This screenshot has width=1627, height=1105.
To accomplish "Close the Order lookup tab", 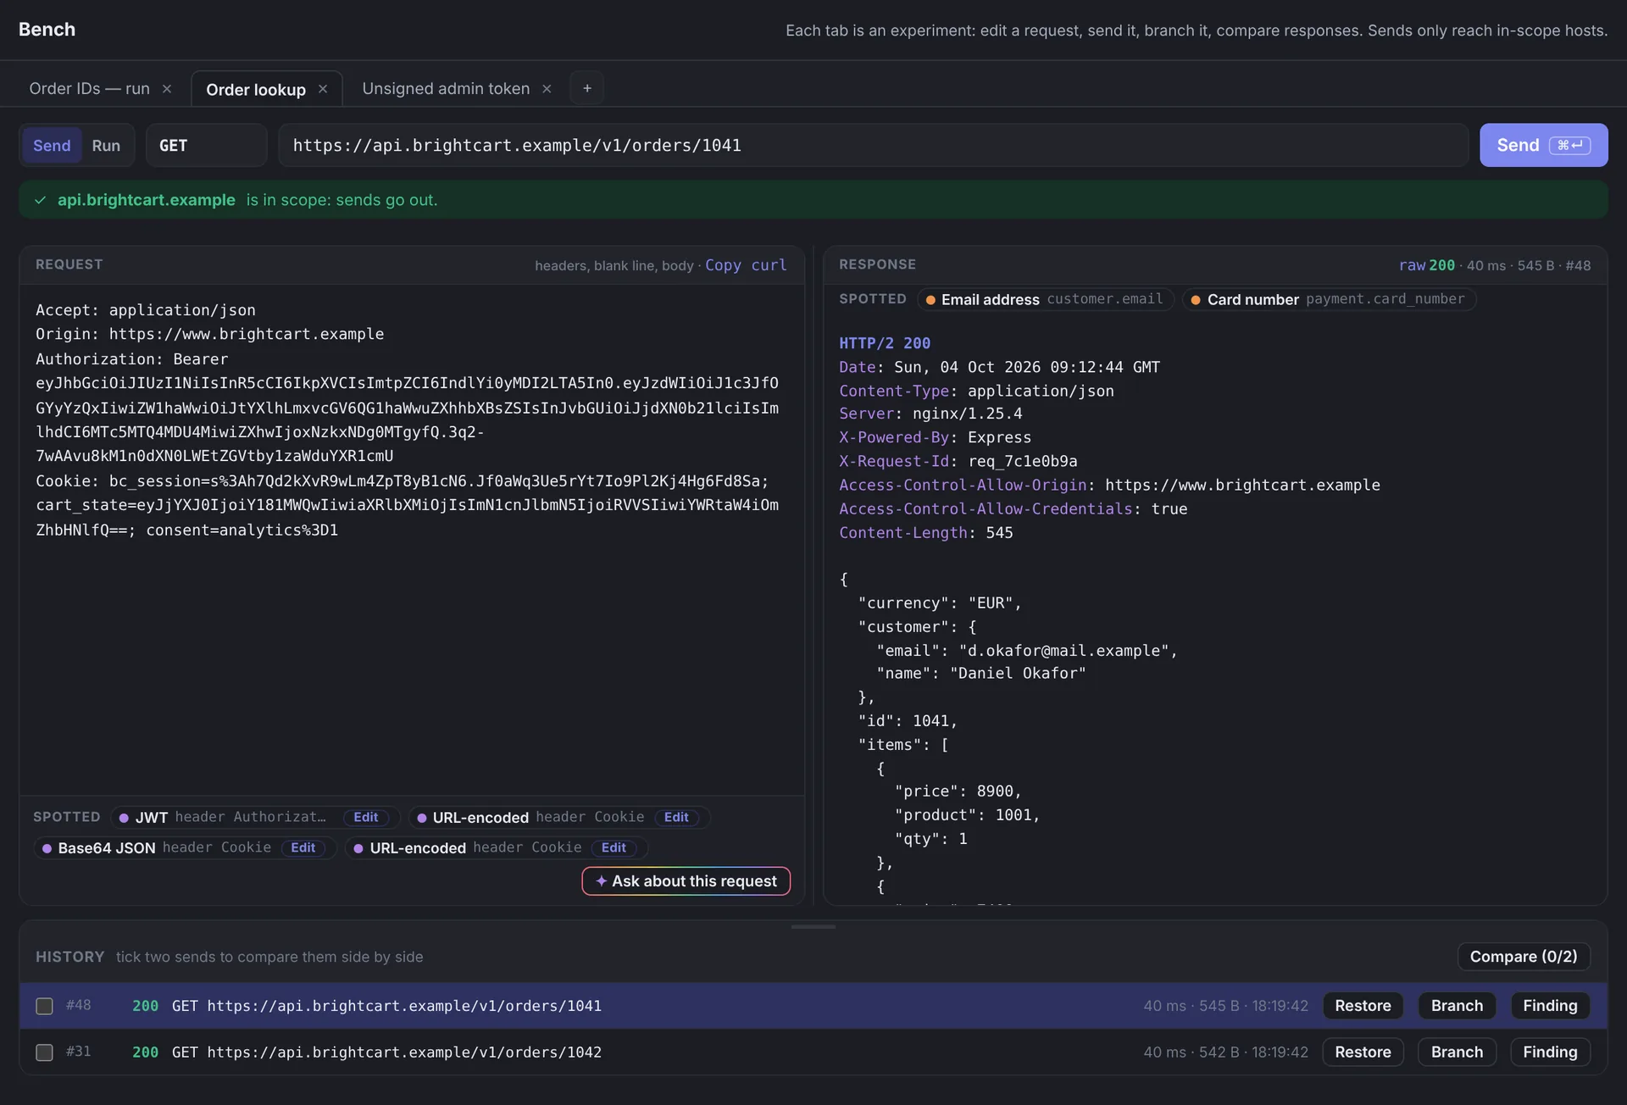I will click(323, 89).
